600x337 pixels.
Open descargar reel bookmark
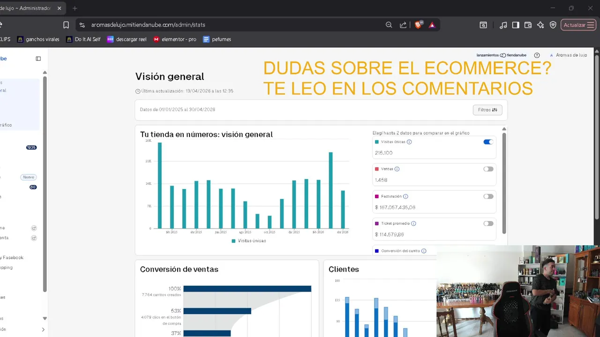(127, 39)
